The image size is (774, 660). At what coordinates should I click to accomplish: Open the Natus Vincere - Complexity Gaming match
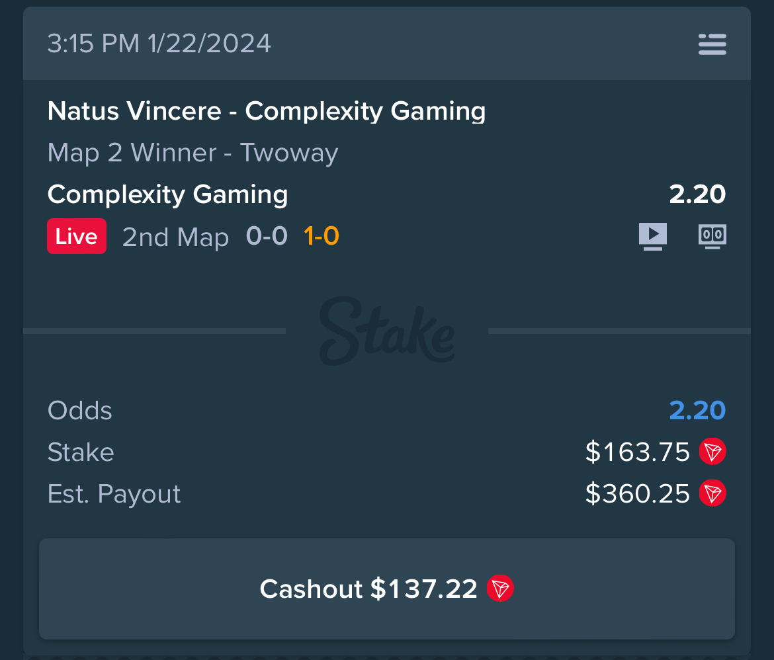[267, 110]
